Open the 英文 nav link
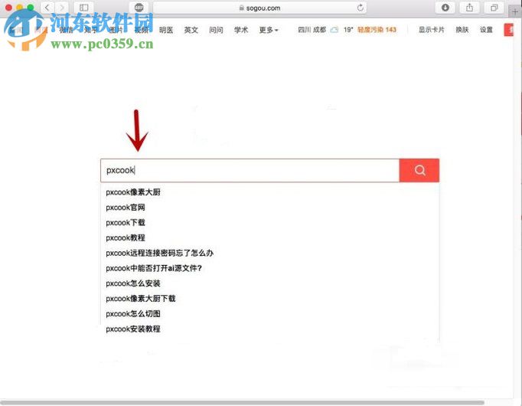 pyautogui.click(x=191, y=30)
